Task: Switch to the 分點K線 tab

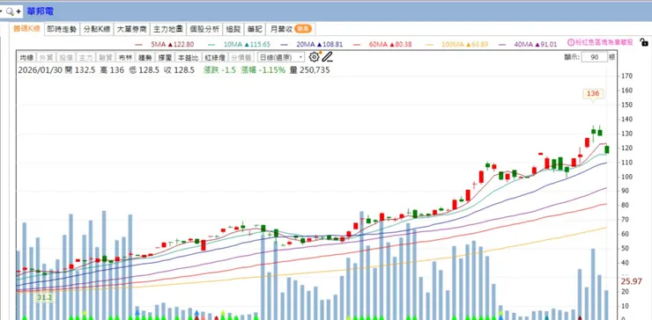Action: [x=97, y=29]
